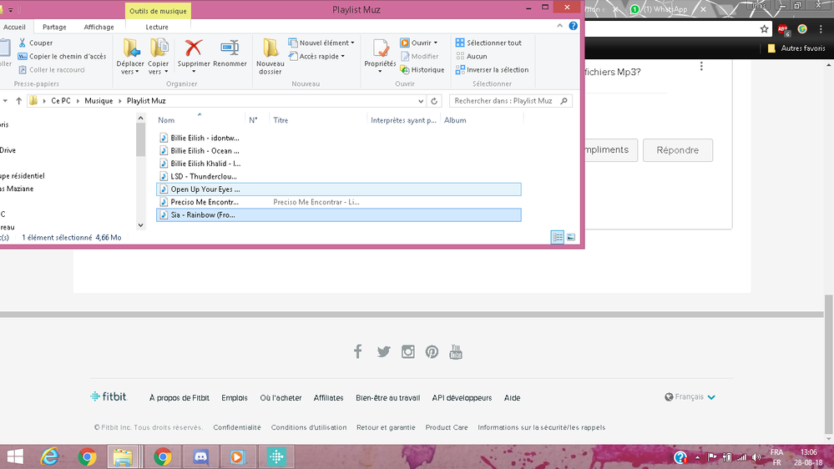Sort by Interprètes ayant participé column
This screenshot has height=469, width=834.
(404, 120)
